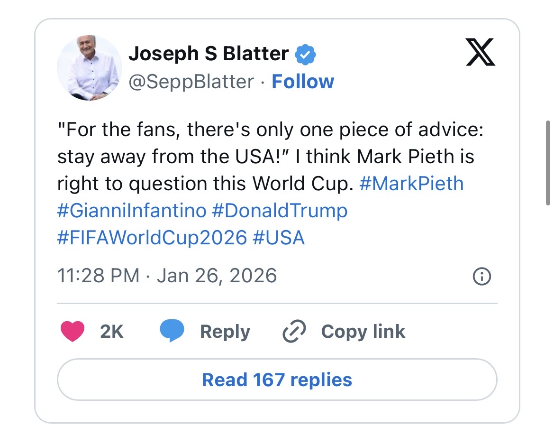Click the blue verified badge
The image size is (554, 445).
(305, 55)
